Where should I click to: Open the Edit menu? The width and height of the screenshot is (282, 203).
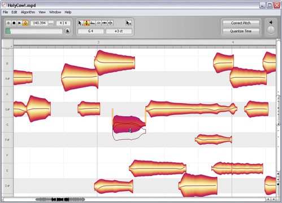click(14, 12)
